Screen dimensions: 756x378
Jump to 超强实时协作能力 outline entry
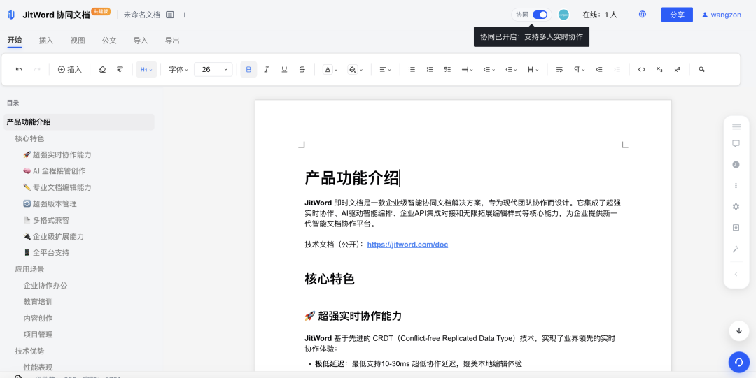click(x=57, y=154)
